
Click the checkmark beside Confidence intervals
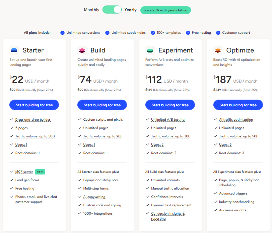tap(148, 197)
